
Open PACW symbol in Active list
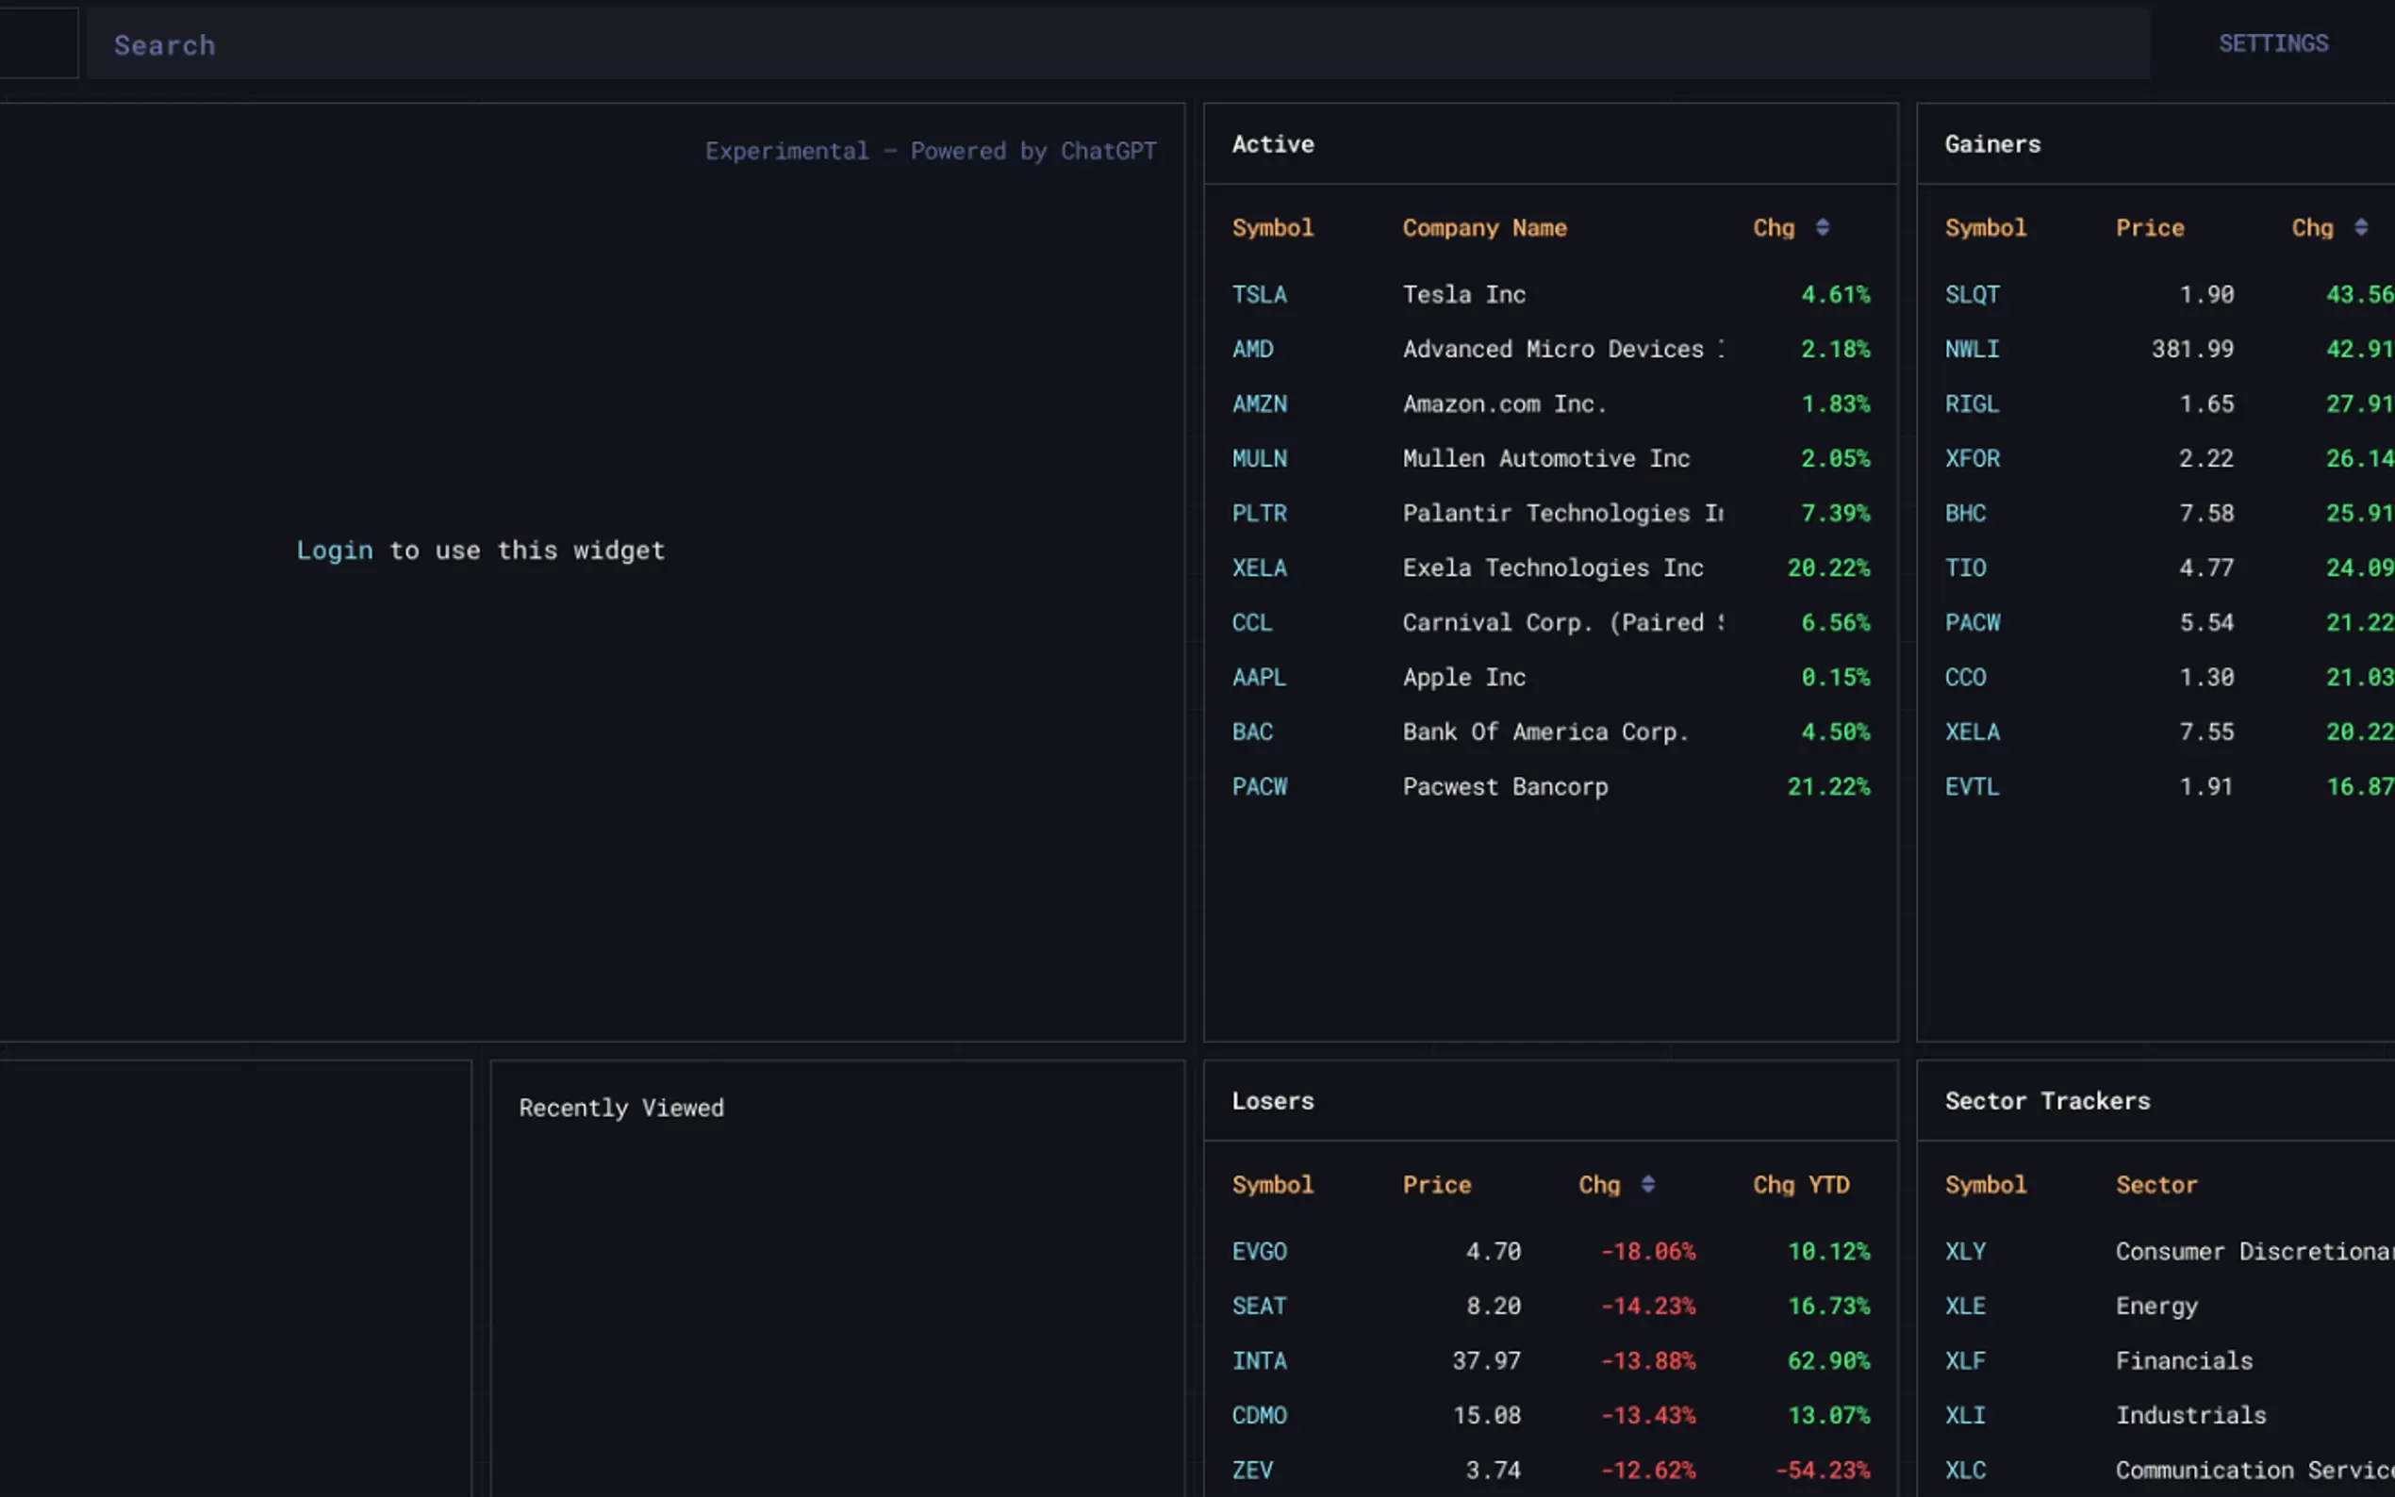pyautogui.click(x=1259, y=787)
